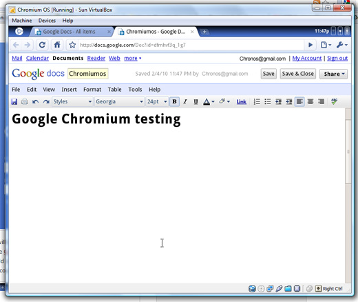Go forward in browser
Viewport: 358px width, 302px height.
pyautogui.click(x=28, y=45)
